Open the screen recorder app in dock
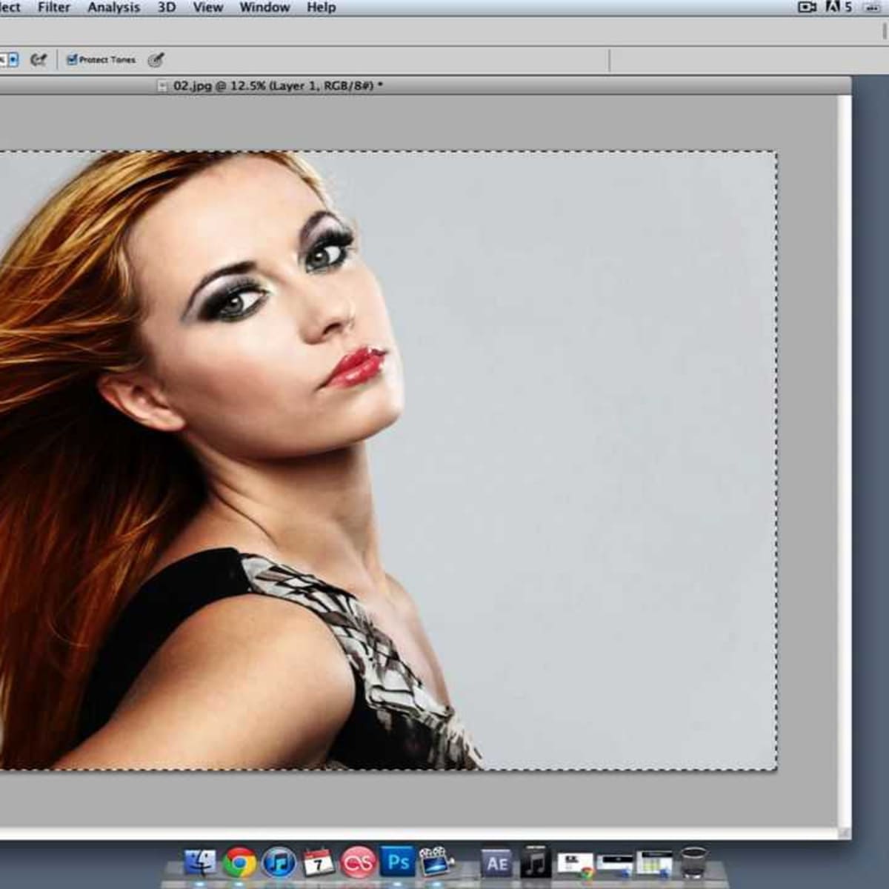 tap(437, 863)
